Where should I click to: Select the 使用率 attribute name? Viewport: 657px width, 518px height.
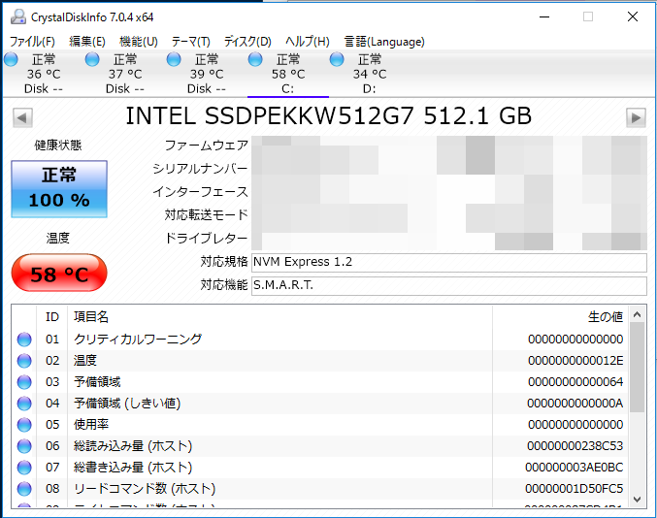tap(91, 425)
